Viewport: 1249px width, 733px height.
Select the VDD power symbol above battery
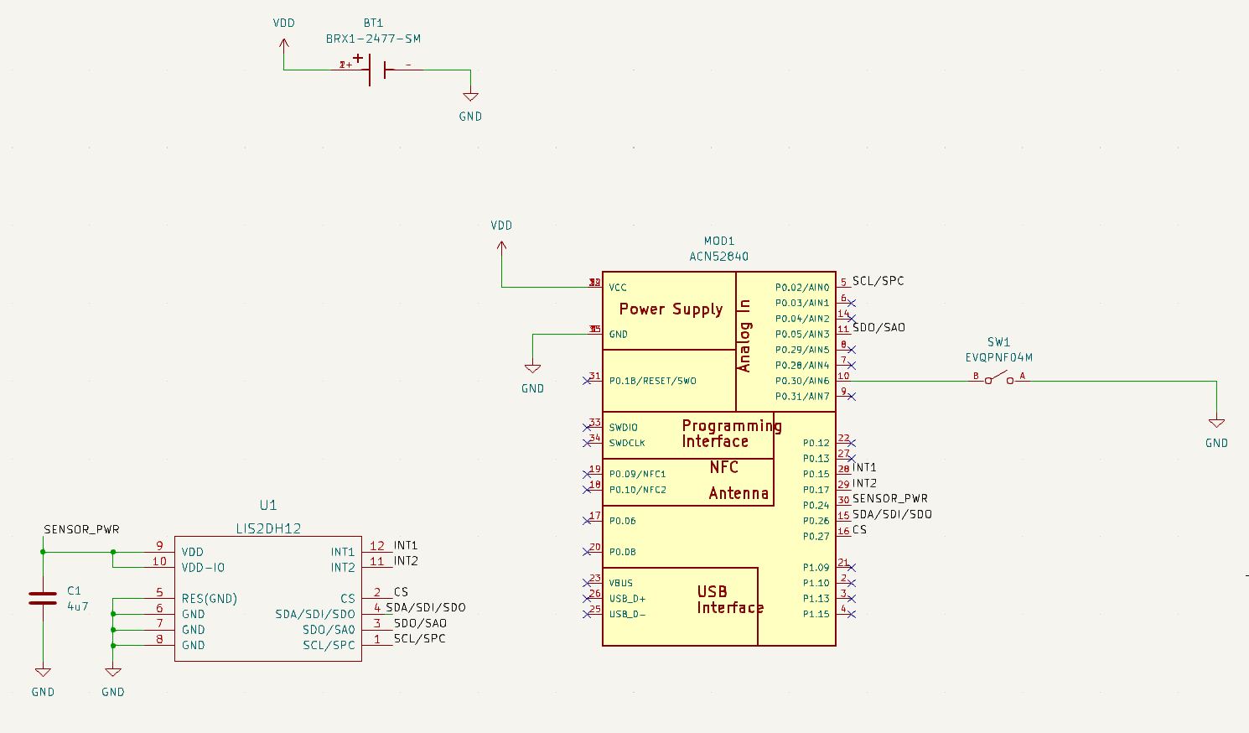tap(284, 42)
